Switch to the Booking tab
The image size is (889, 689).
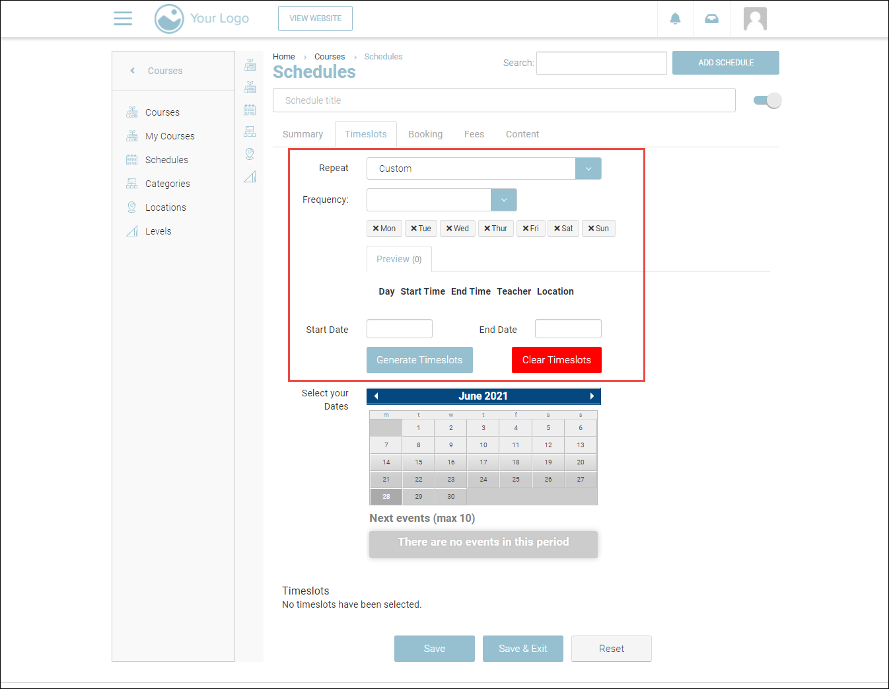pyautogui.click(x=425, y=134)
